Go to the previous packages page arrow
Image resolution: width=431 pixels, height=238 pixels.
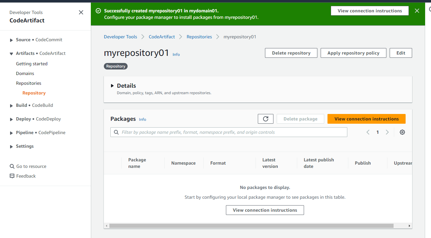coord(368,132)
